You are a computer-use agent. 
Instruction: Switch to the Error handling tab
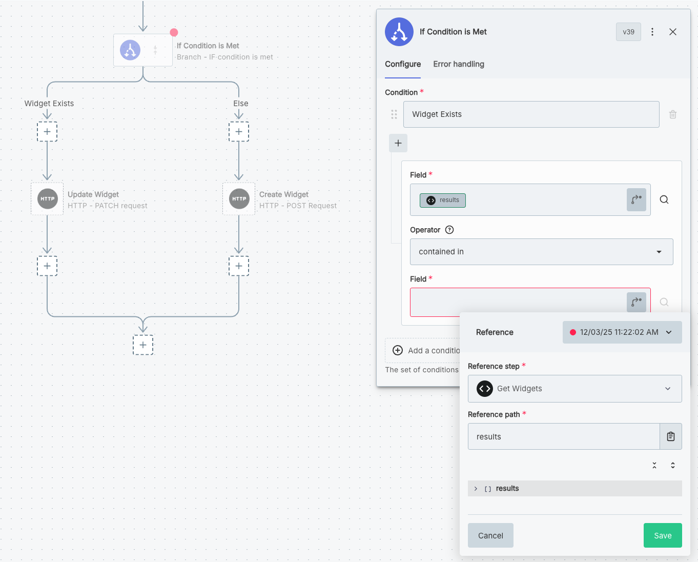458,64
